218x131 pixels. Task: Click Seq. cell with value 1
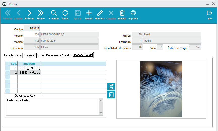click(14, 68)
